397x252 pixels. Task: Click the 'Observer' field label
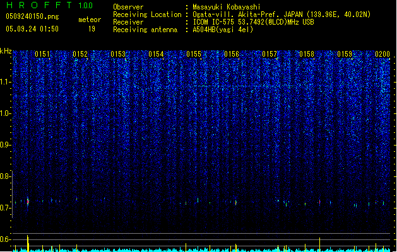pos(128,7)
